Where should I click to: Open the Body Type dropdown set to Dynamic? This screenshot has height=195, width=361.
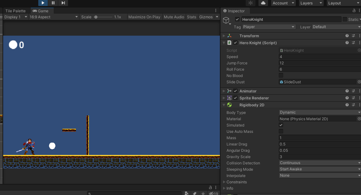coord(319,112)
